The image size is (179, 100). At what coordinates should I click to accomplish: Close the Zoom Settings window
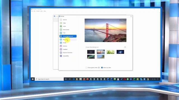pyautogui.click(x=131, y=16)
